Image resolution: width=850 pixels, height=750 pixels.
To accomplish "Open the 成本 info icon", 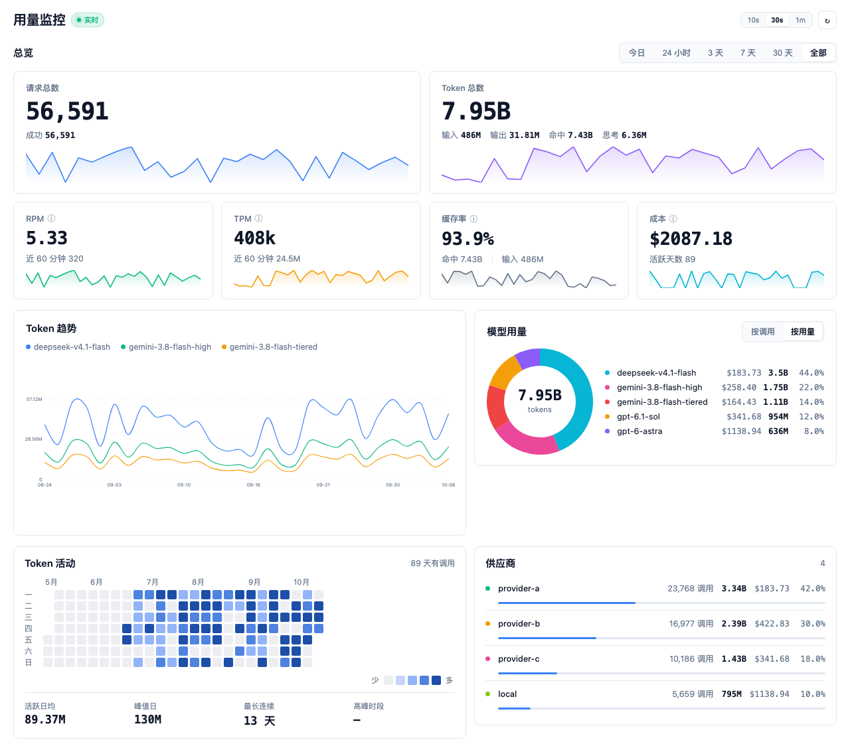I will (673, 218).
